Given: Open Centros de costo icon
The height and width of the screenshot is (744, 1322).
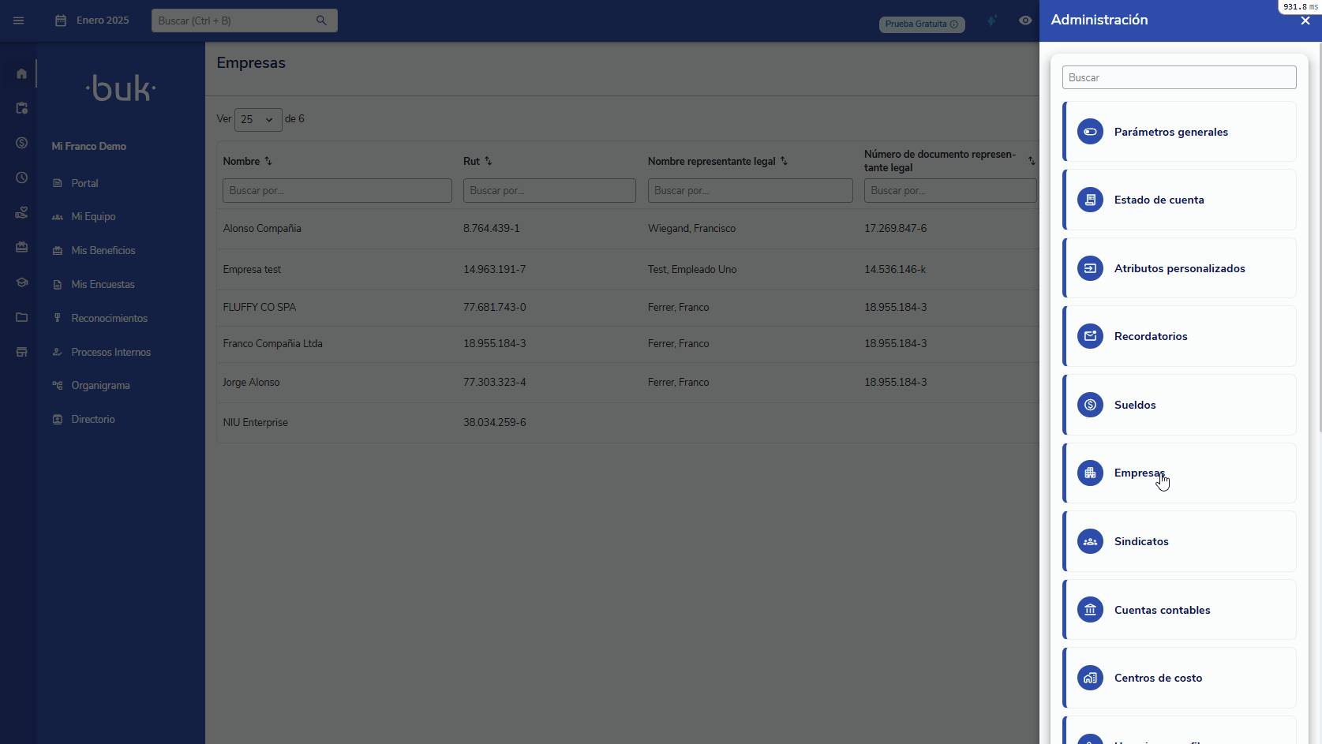Looking at the screenshot, I should (x=1090, y=679).
